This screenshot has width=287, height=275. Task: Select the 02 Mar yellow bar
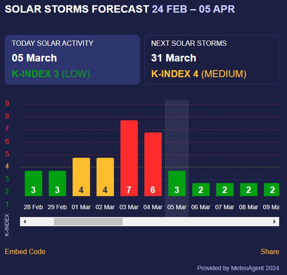pyautogui.click(x=105, y=177)
